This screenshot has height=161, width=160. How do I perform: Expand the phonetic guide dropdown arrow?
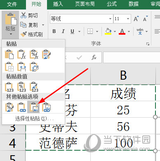(x=147, y=32)
